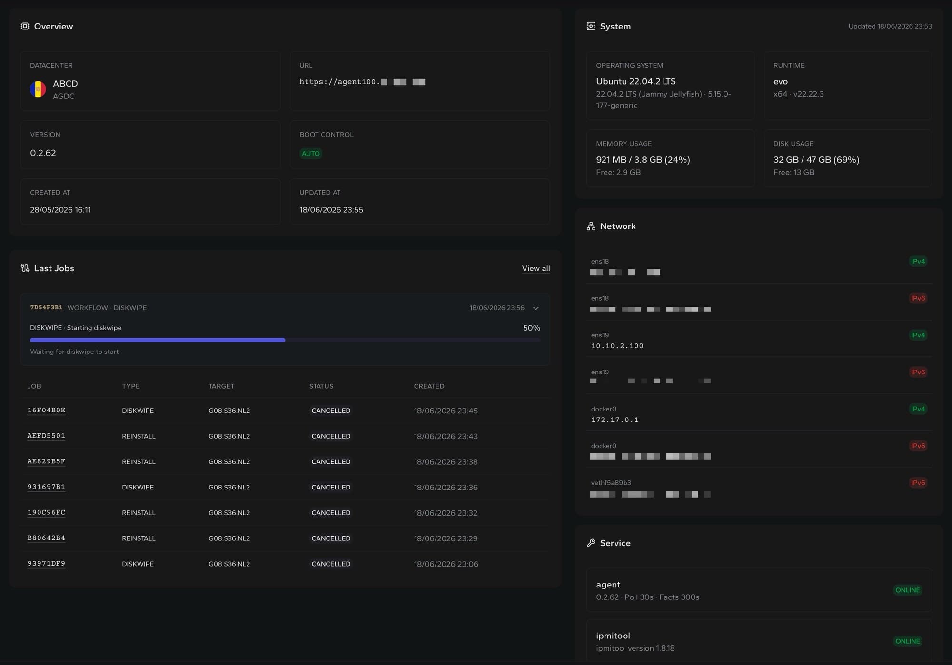Viewport: 952px width, 665px height.
Task: Click the 172.17.0.1 IP address
Action: (x=615, y=420)
